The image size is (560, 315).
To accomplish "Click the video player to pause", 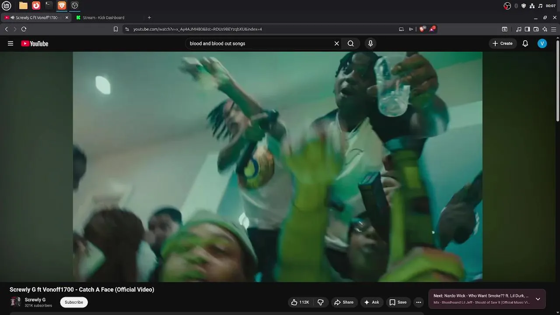I will [x=277, y=167].
